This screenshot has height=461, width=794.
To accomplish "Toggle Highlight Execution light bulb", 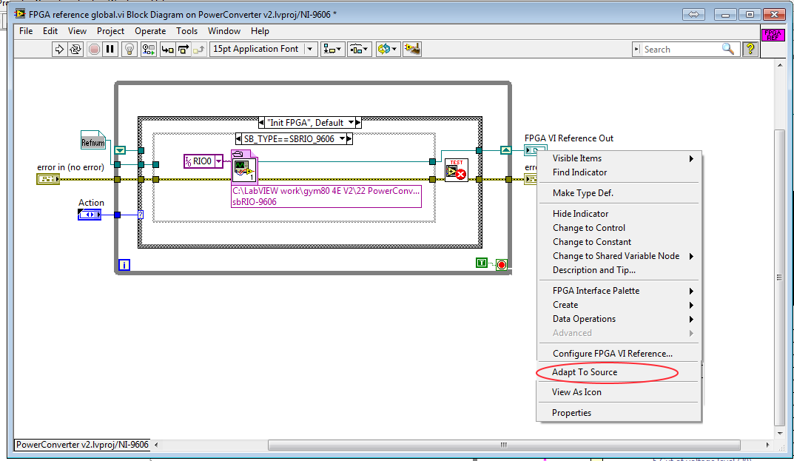I will point(129,50).
